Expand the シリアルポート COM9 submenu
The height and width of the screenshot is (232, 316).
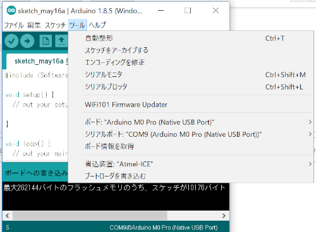click(x=191, y=134)
